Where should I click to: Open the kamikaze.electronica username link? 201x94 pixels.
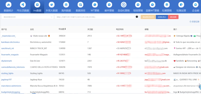click(10, 42)
